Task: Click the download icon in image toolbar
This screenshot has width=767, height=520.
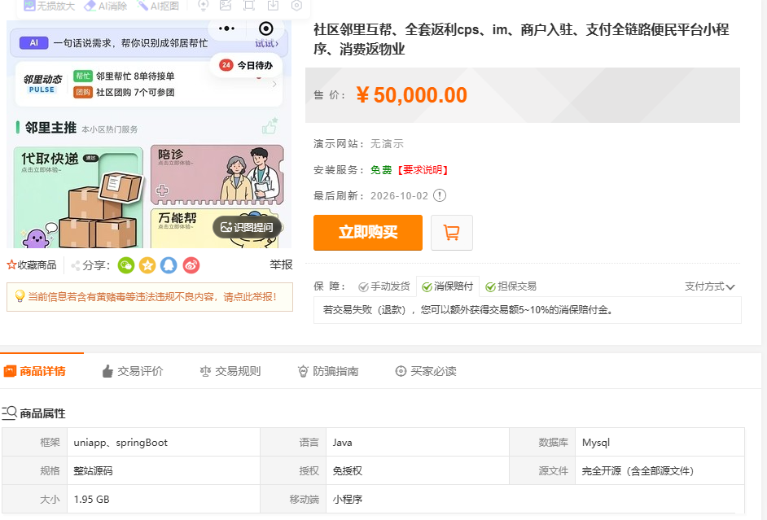Action: click(x=273, y=6)
